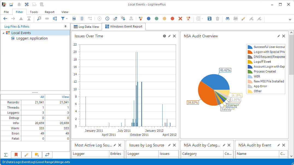Click the report vertical scrollbar thumb
Screen dimensions: 294x165
point(291,55)
